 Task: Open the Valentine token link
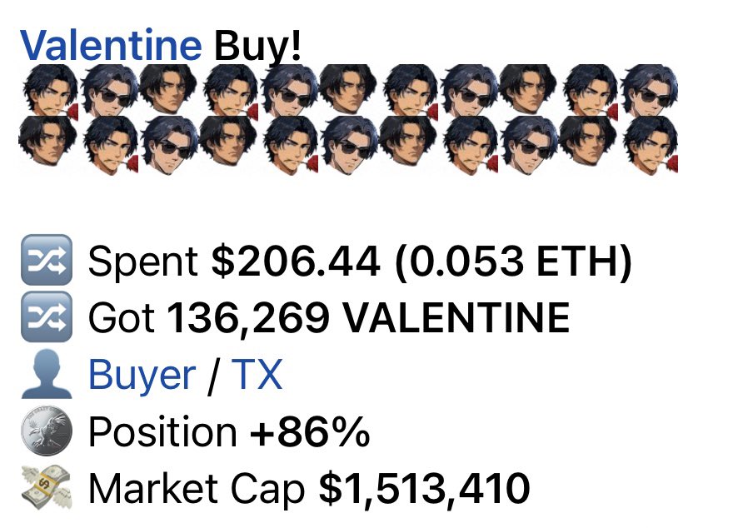tap(111, 45)
